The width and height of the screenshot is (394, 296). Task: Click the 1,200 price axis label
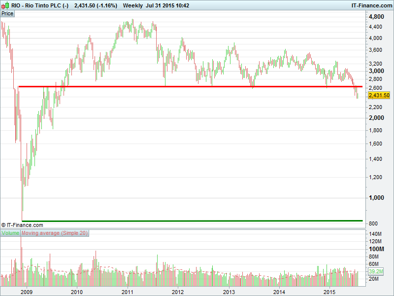tap(375, 177)
